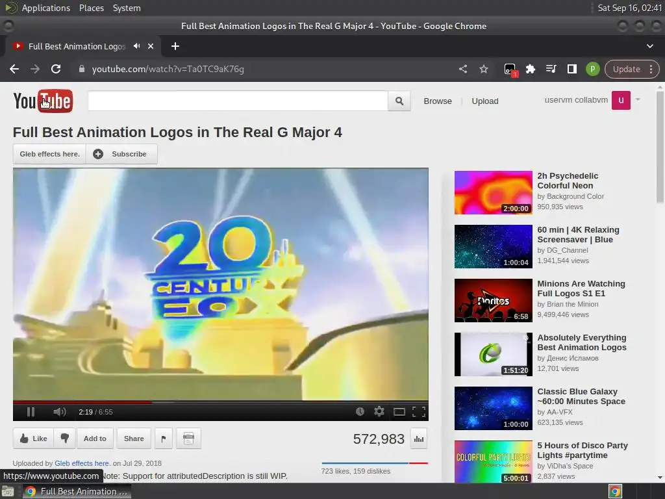Like the video
This screenshot has width=665, height=499.
click(33, 439)
